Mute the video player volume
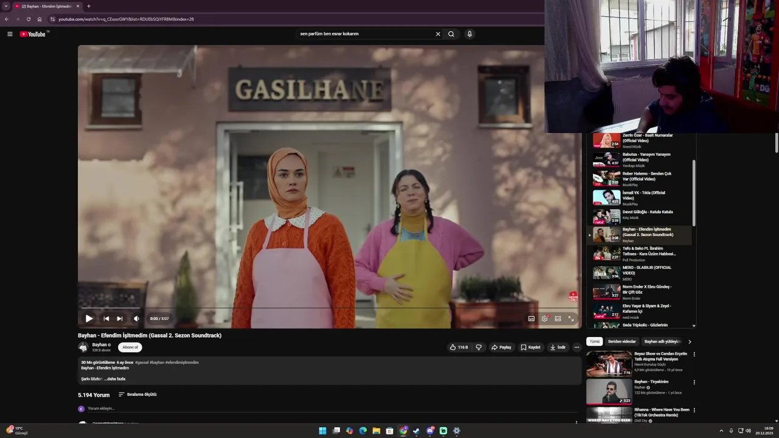This screenshot has width=779, height=438. (x=136, y=318)
